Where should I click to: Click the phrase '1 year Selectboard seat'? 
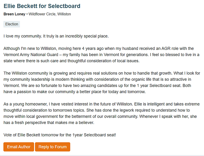tap(159, 86)
